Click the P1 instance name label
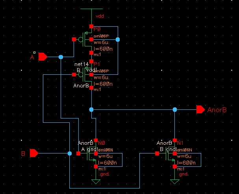This screenshot has height=194, width=239. point(97,64)
